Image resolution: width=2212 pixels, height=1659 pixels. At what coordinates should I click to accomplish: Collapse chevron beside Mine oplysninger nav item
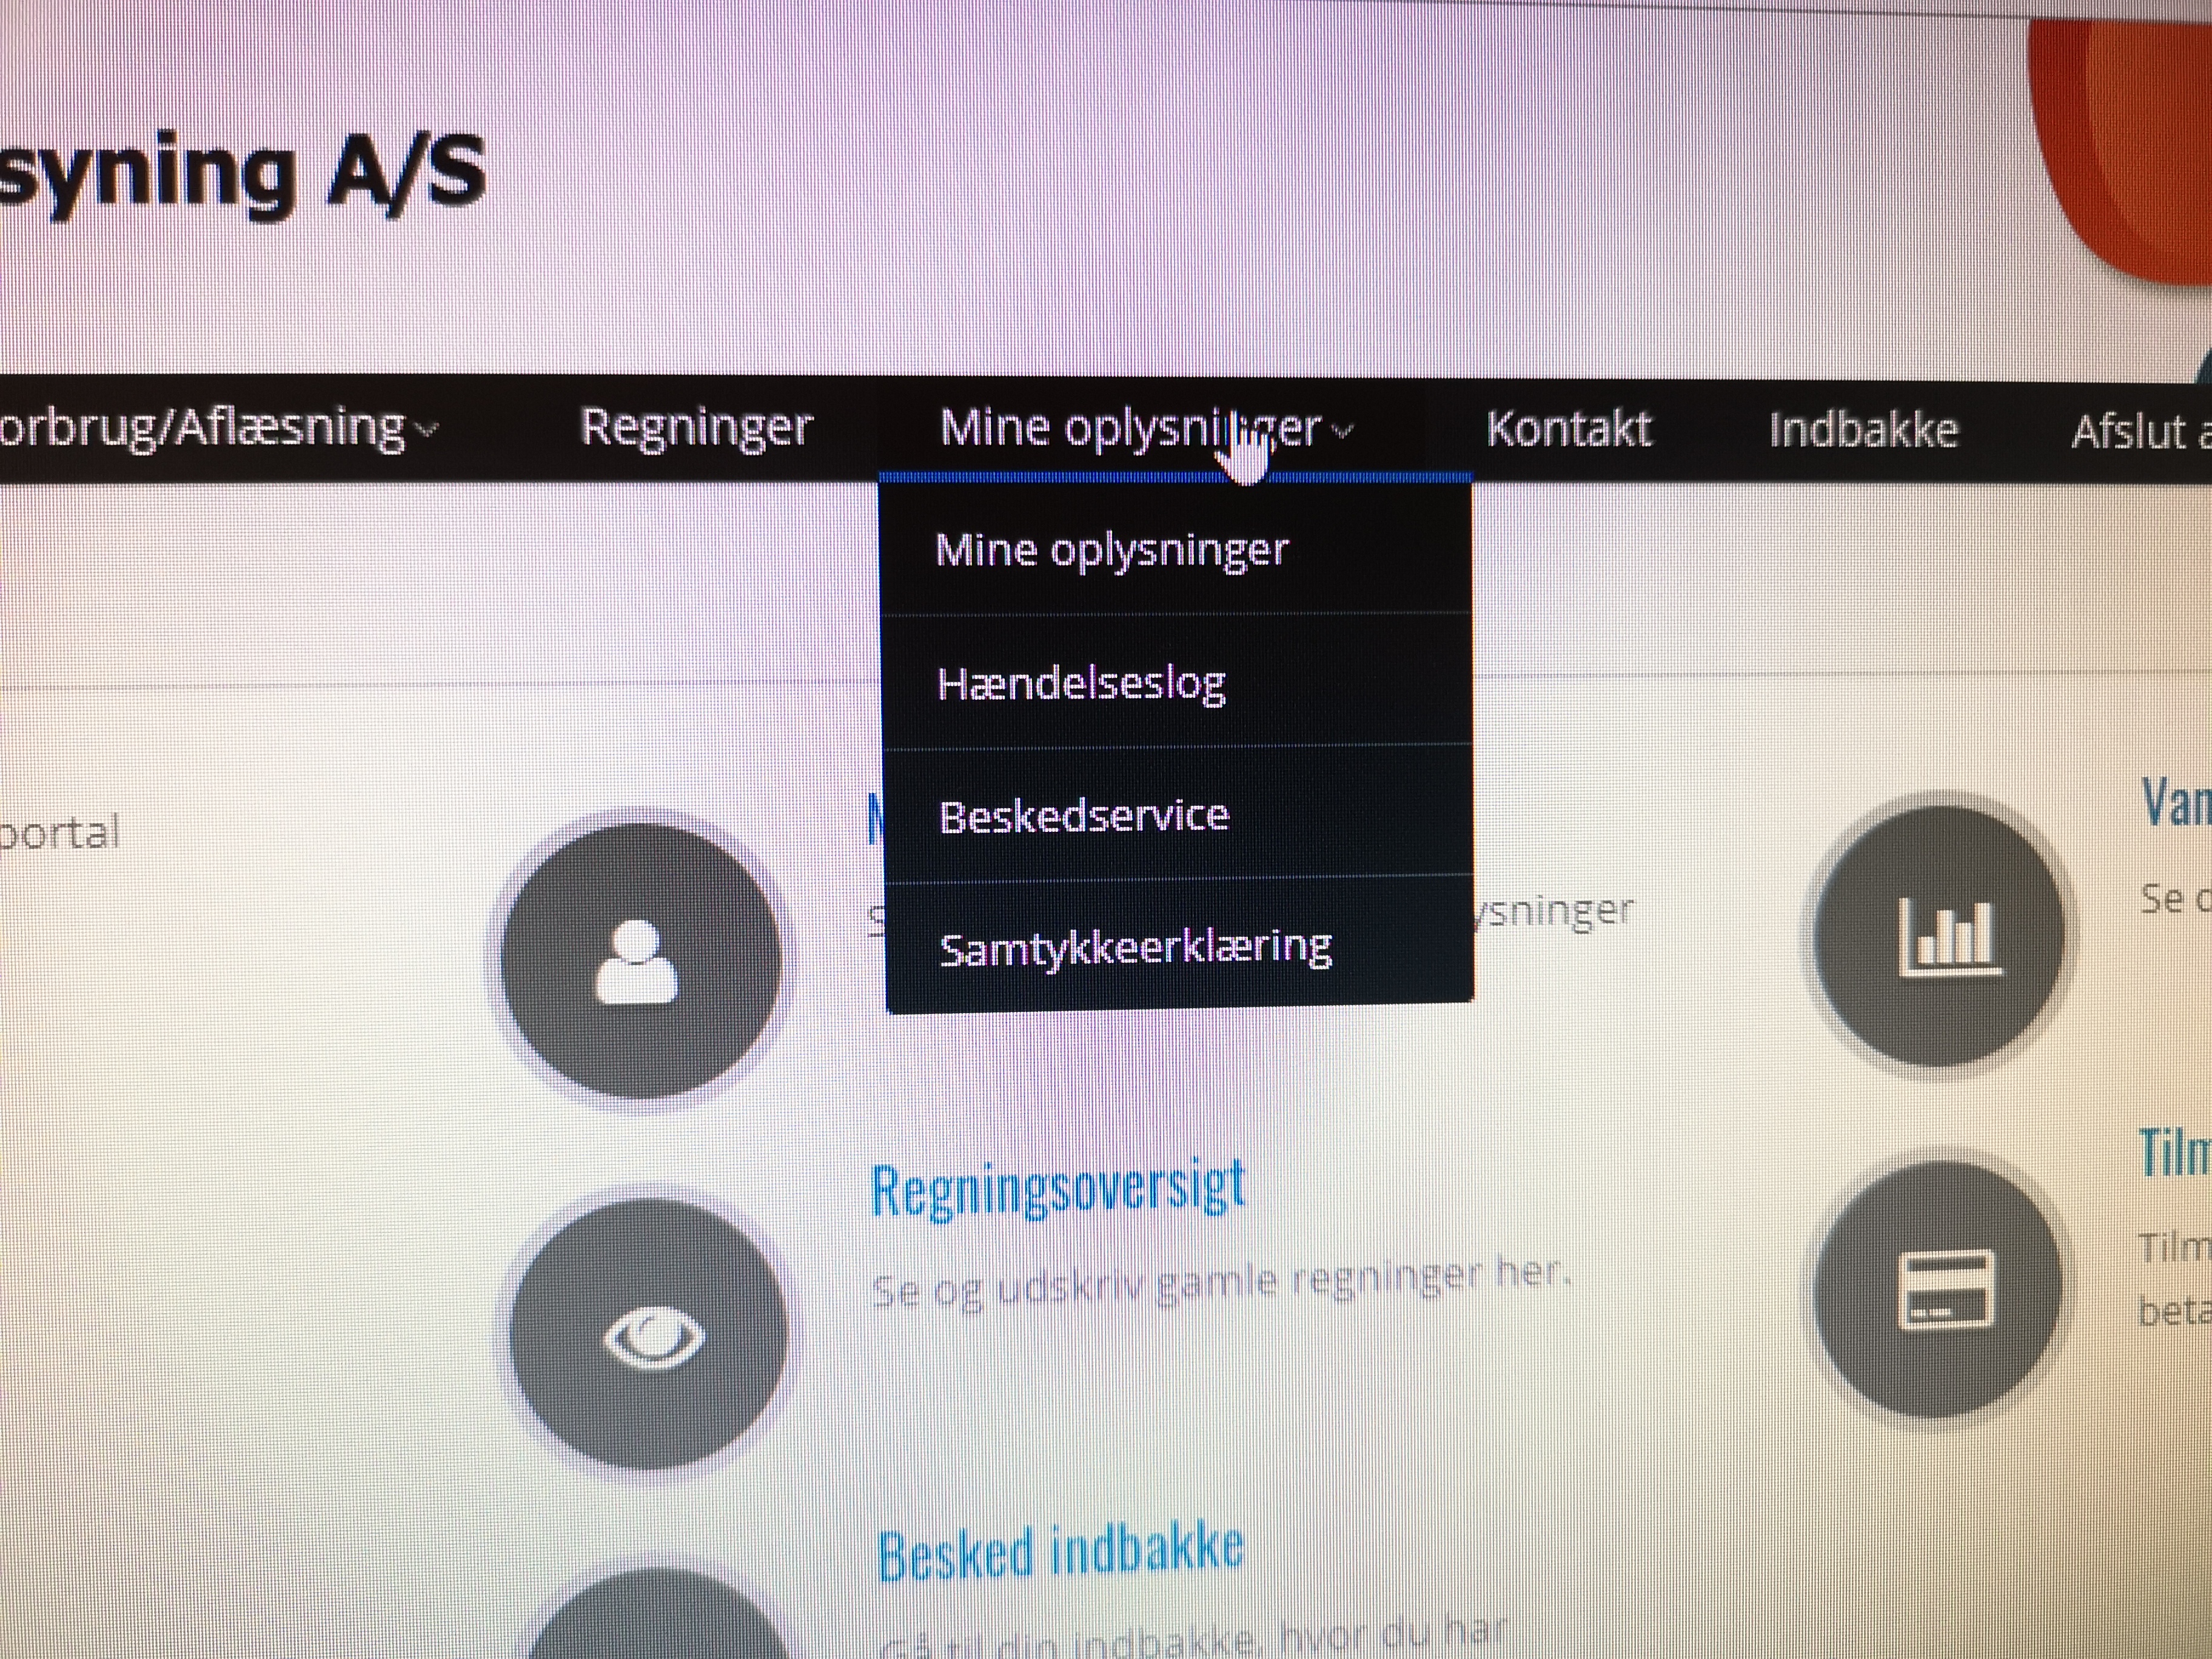[x=1343, y=431]
